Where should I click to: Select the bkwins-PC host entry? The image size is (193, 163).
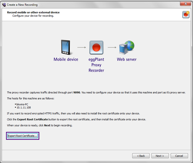pyautogui.click(x=23, y=105)
